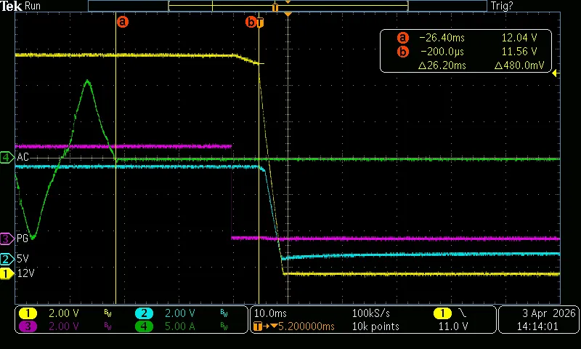Click channel 1 badge in the scale readout
The height and width of the screenshot is (349, 581).
click(28, 313)
